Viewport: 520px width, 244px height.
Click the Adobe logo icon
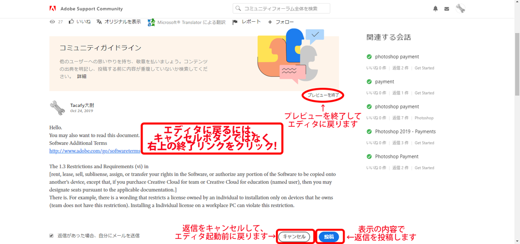[53, 9]
